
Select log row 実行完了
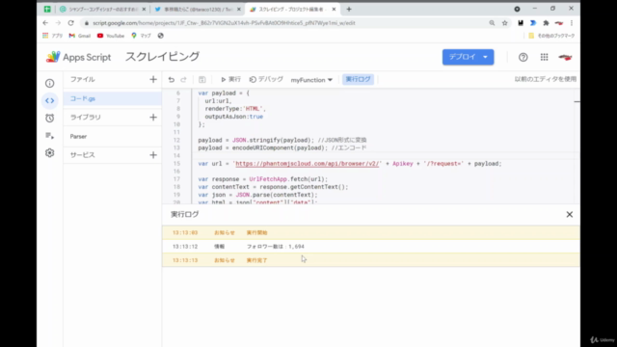point(370,260)
